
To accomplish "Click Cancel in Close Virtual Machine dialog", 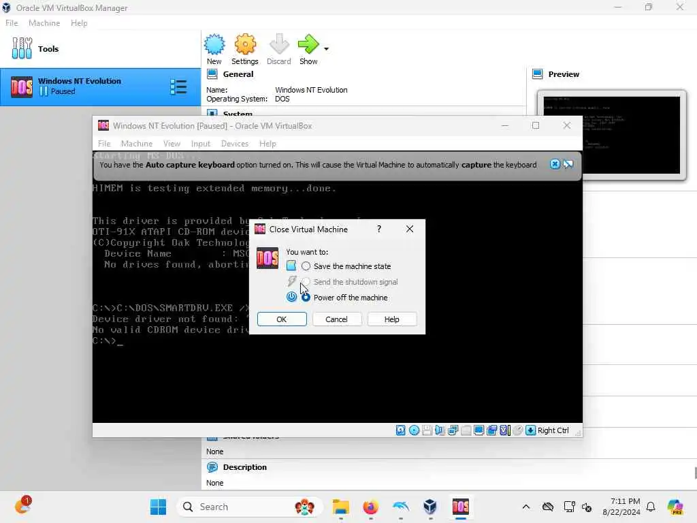I will (336, 319).
